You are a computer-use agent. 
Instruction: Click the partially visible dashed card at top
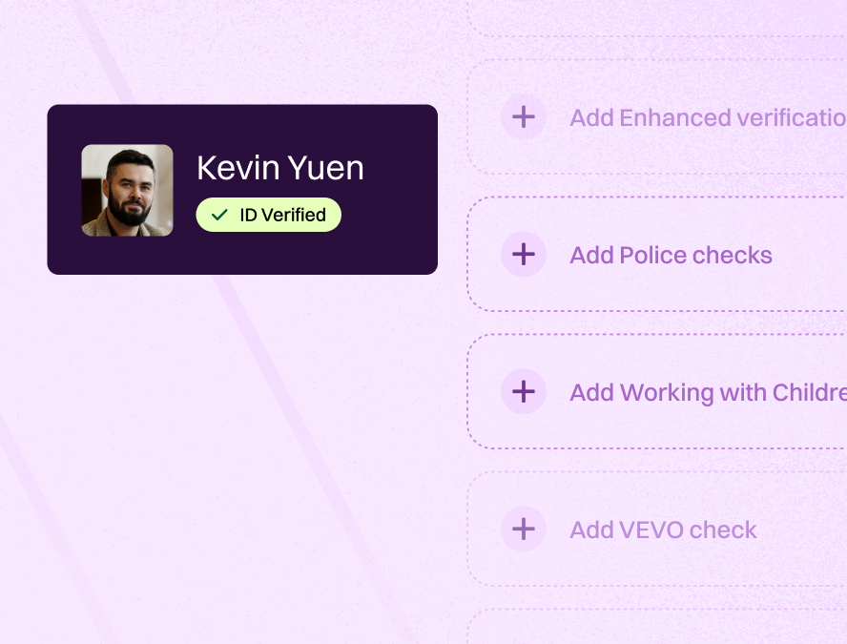click(x=657, y=16)
